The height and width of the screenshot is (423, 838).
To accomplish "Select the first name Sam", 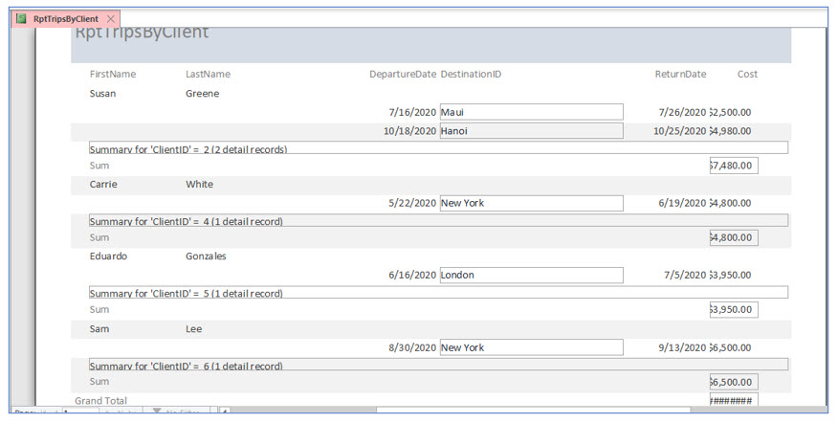I will [99, 329].
